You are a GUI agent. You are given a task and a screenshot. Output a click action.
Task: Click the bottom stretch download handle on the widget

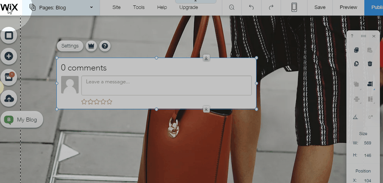pyautogui.click(x=206, y=109)
